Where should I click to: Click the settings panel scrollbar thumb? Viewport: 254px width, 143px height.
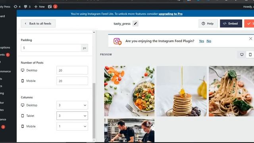click(x=94, y=110)
